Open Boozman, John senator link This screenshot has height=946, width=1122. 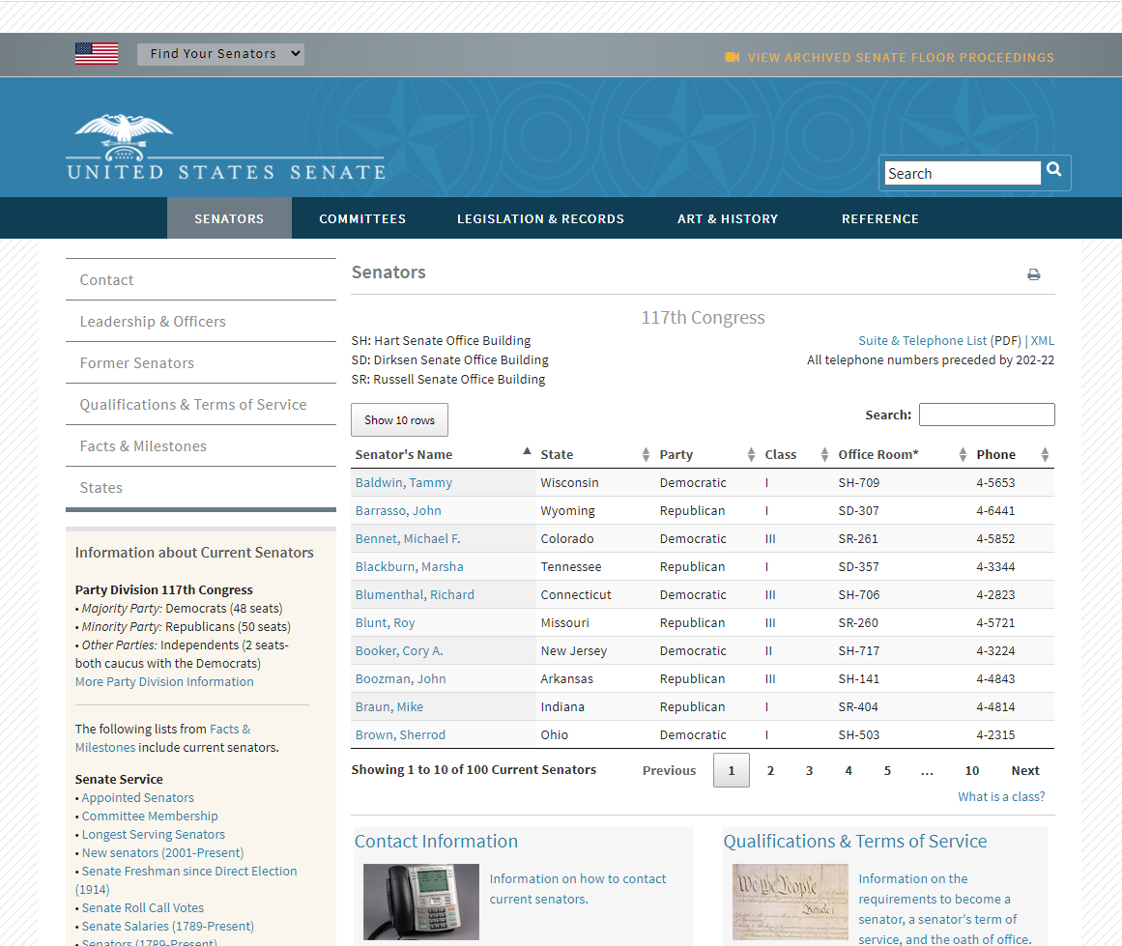coord(401,678)
